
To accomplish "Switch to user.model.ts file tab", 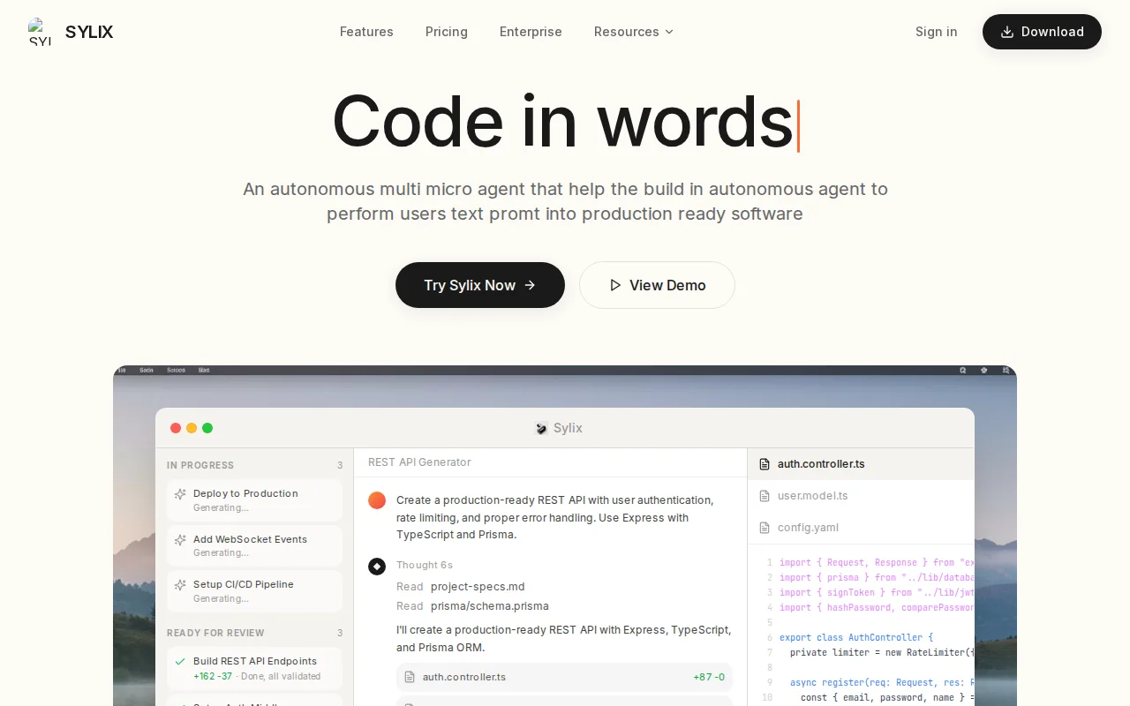I will pos(861,496).
